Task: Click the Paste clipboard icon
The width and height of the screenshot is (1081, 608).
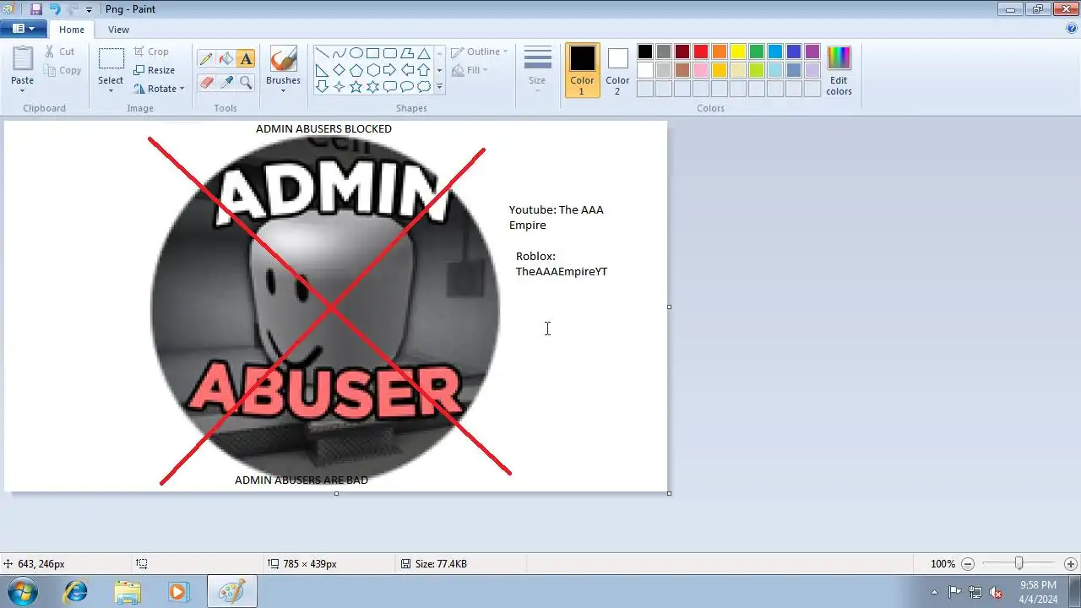Action: click(x=23, y=59)
